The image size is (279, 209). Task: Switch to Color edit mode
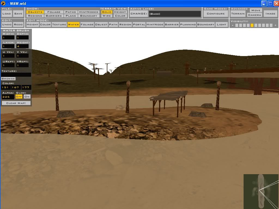pyautogui.click(x=45, y=24)
